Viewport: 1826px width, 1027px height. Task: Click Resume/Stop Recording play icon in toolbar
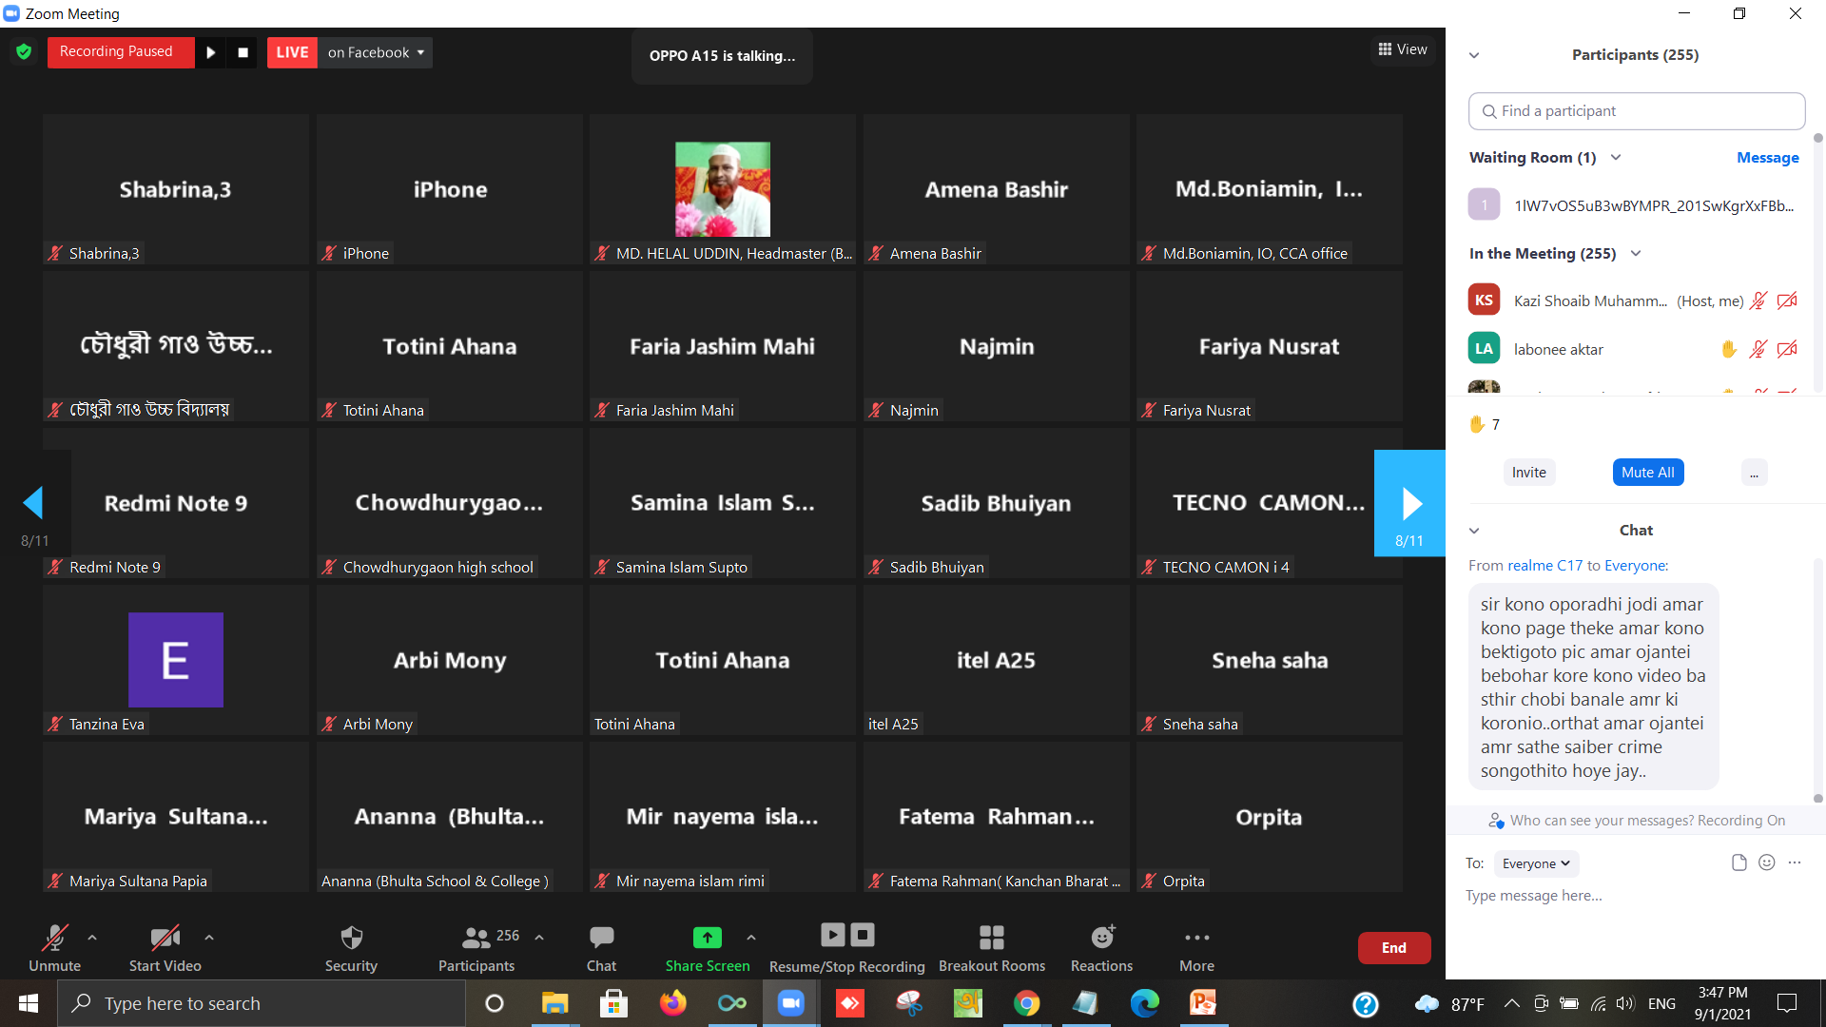(832, 935)
